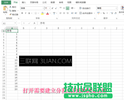Select column B header

tap(24, 28)
